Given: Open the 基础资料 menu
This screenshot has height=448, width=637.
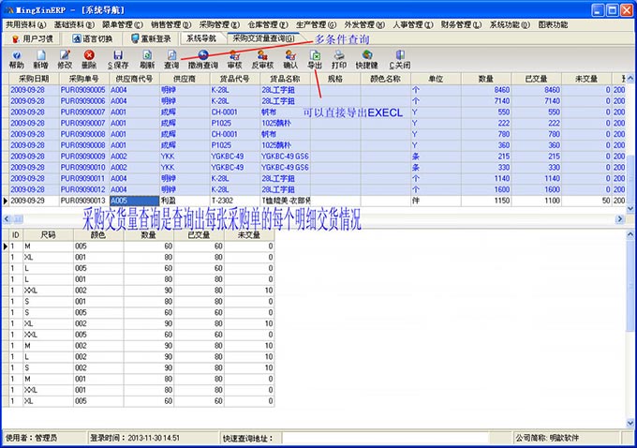Looking at the screenshot, I should [74, 24].
